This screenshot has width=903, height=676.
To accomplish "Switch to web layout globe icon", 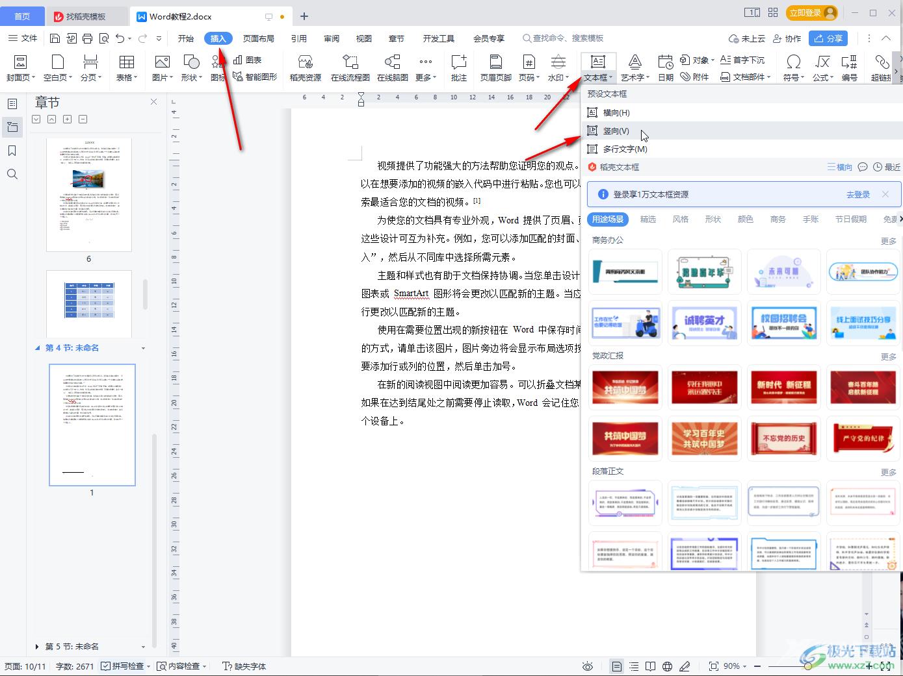I will [x=667, y=666].
